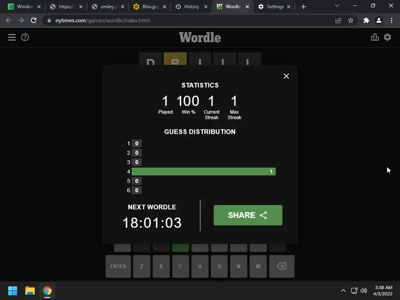This screenshot has width=400, height=300.
Task: Open a new browser tab
Action: [x=303, y=7]
